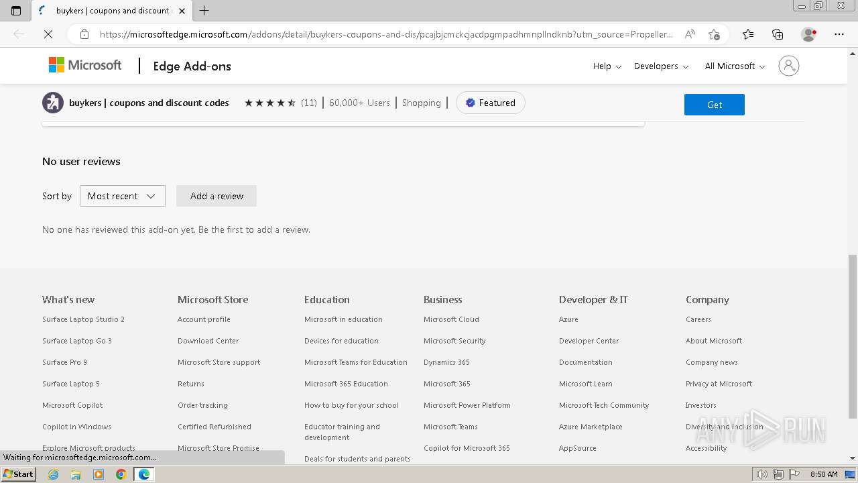Screen dimensions: 858x483
Task: Open Dynamics 365 link
Action: [x=446, y=362]
